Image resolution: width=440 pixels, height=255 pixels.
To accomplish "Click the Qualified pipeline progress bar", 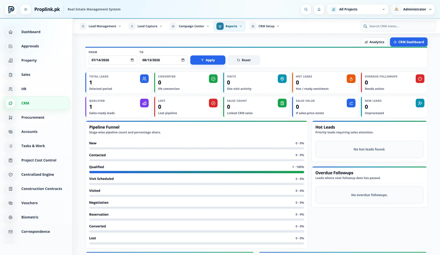I will pos(197,172).
